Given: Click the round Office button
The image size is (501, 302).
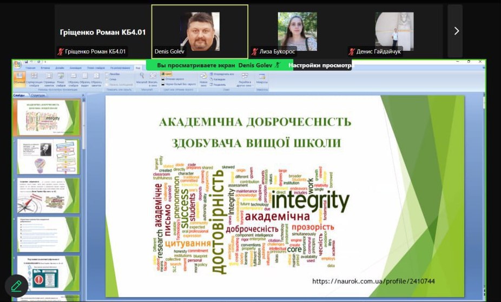Looking at the screenshot, I should 17,64.
